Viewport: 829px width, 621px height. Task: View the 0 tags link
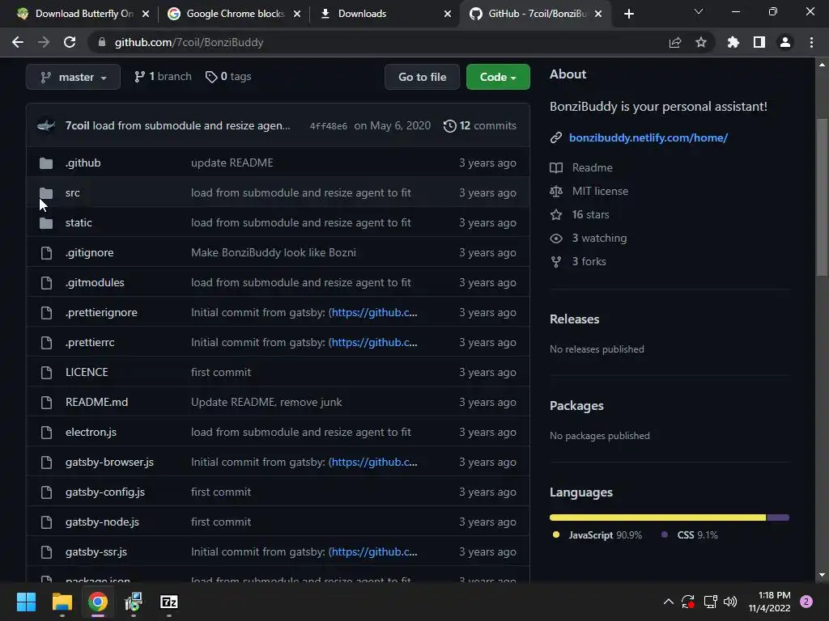[227, 77]
